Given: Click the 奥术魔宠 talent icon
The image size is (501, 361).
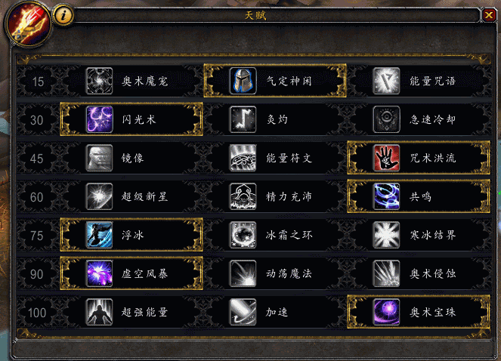Looking at the screenshot, I should point(100,81).
